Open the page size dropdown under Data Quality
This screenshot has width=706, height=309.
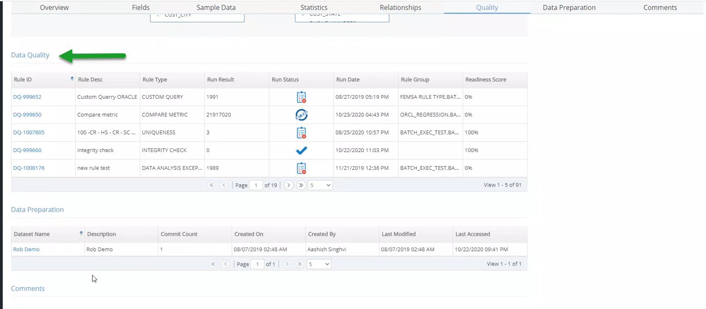(x=319, y=185)
